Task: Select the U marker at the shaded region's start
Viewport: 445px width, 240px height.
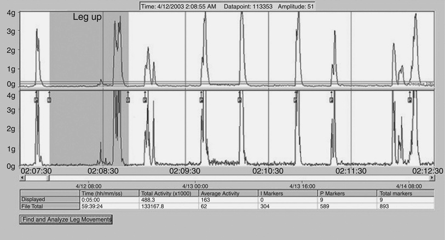Action: [49, 99]
